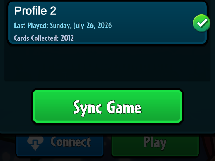Click the dimmed Connect button label
Screen dimensions: 215x161
pyautogui.click(x=71, y=142)
